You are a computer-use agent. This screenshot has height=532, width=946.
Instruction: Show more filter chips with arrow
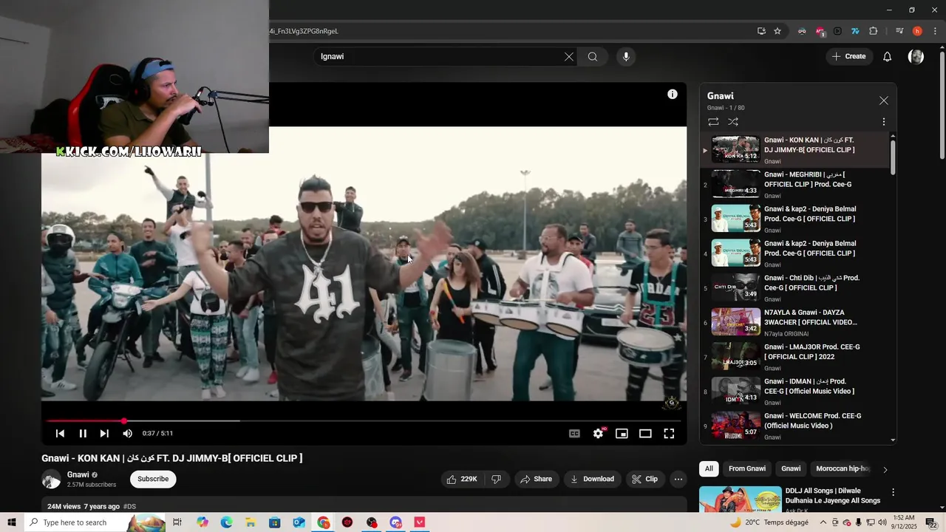(x=885, y=469)
